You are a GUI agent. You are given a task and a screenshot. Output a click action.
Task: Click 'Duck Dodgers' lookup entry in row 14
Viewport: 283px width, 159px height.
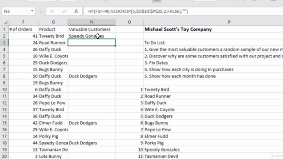(158, 116)
